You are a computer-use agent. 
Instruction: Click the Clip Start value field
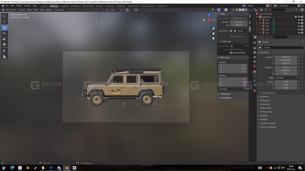point(239,22)
